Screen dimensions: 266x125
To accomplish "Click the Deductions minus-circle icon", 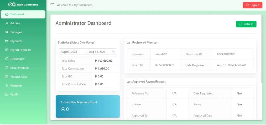I will pyautogui.click(x=7, y=59).
